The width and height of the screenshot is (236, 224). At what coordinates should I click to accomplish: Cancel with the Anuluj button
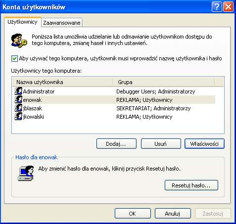(173, 214)
